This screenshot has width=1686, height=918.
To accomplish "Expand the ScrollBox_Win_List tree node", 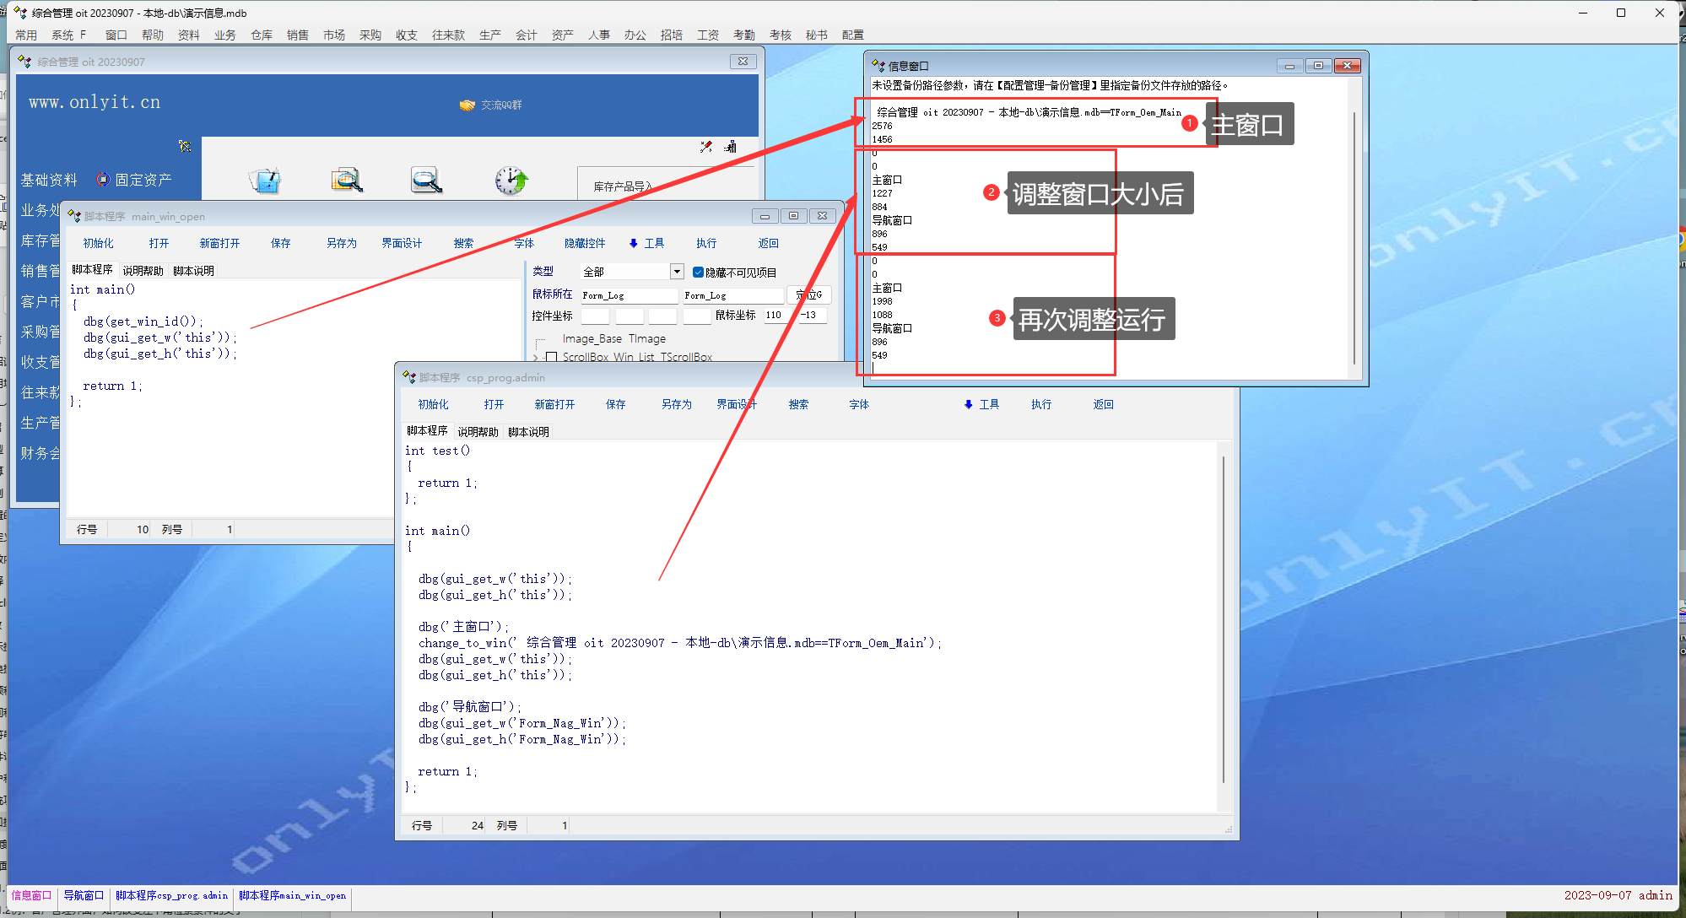I will 536,358.
